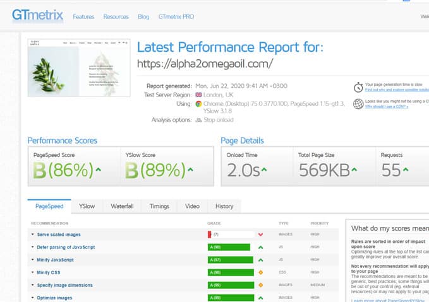
Task: Open Specify image dimensions recommendation
Action: [x=65, y=285]
